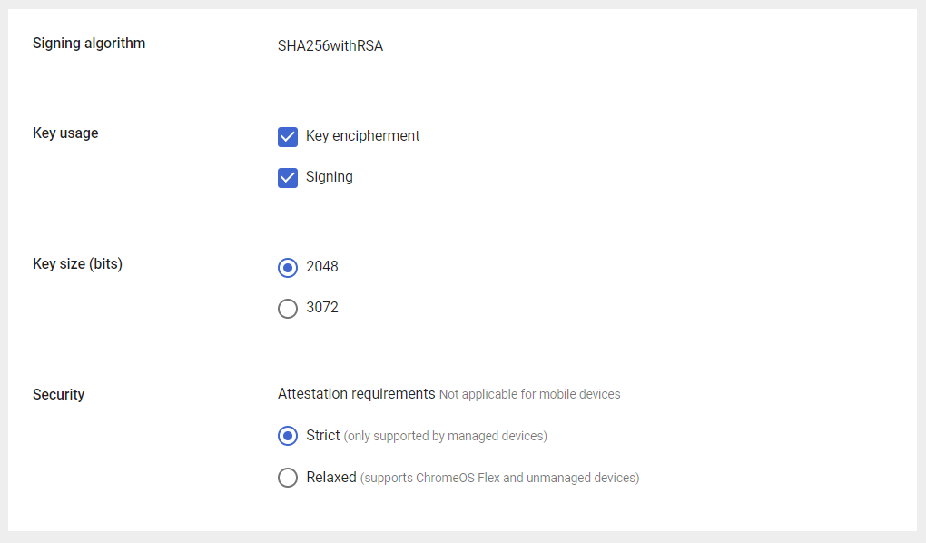The width and height of the screenshot is (926, 543).
Task: Click the "Strict" option label text
Action: click(323, 436)
